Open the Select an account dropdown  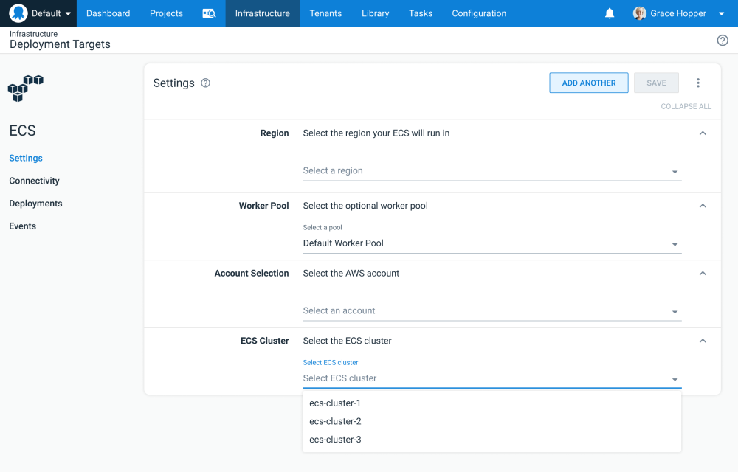click(492, 311)
